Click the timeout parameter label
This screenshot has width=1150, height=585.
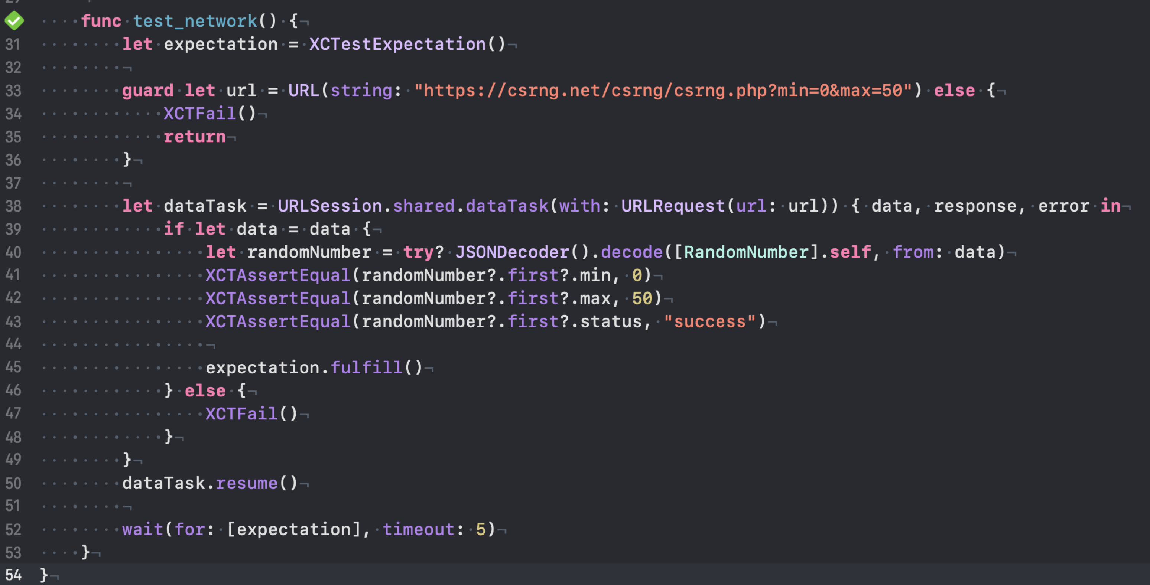point(418,529)
